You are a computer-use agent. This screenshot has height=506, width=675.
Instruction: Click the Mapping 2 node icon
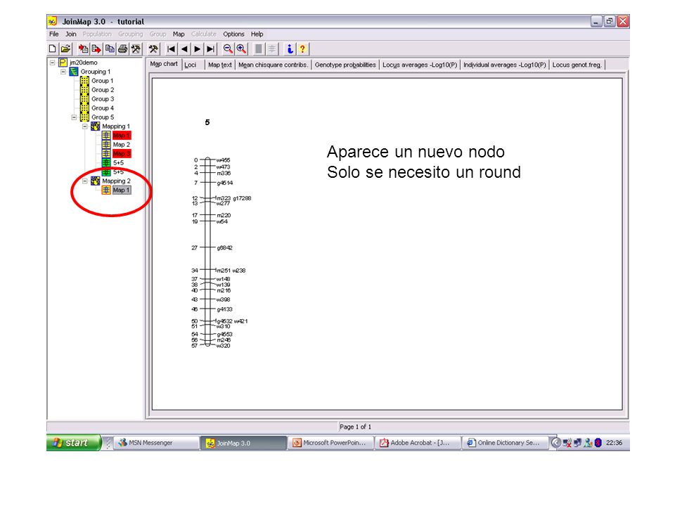pos(96,181)
